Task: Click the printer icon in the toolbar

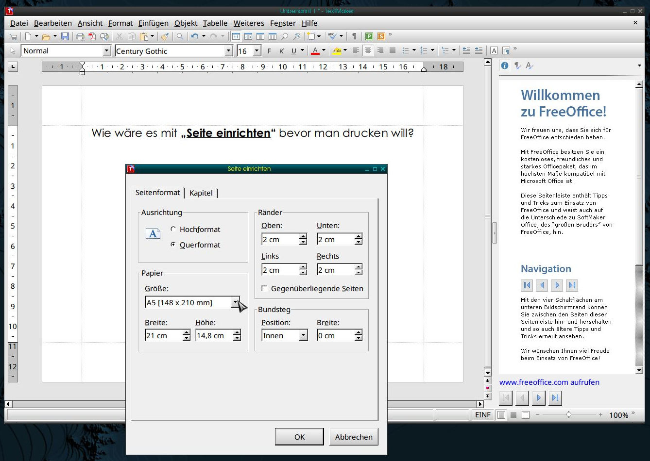Action: pyautogui.click(x=80, y=36)
